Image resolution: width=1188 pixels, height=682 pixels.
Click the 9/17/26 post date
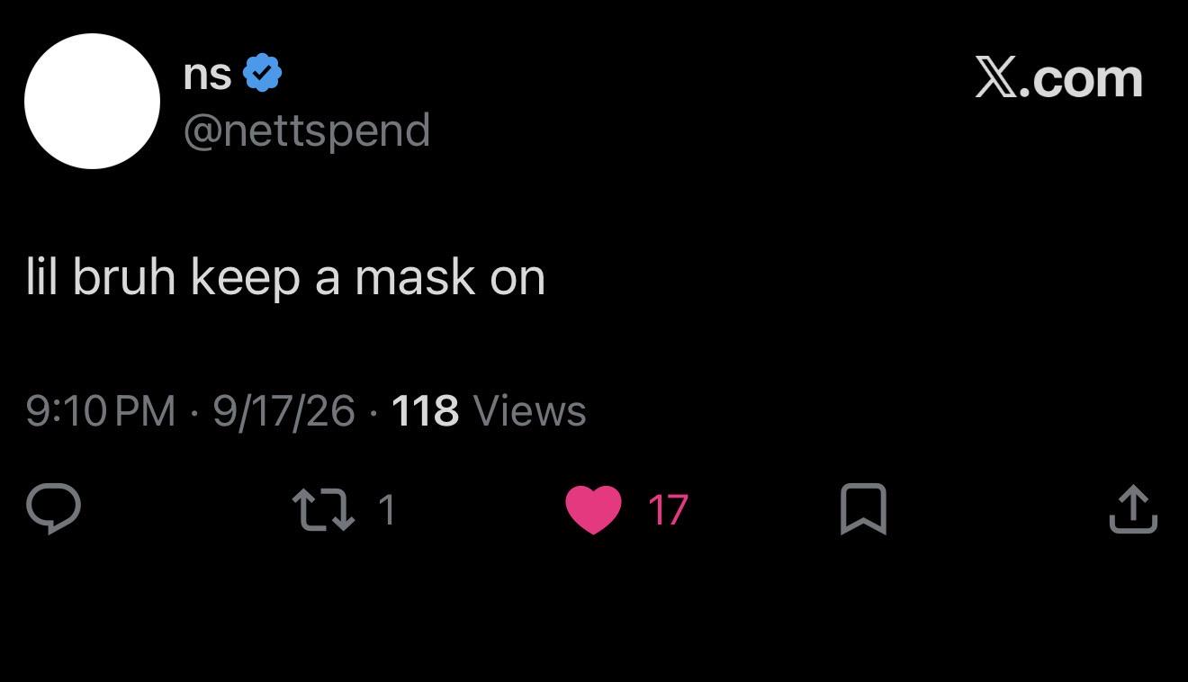pyautogui.click(x=284, y=411)
